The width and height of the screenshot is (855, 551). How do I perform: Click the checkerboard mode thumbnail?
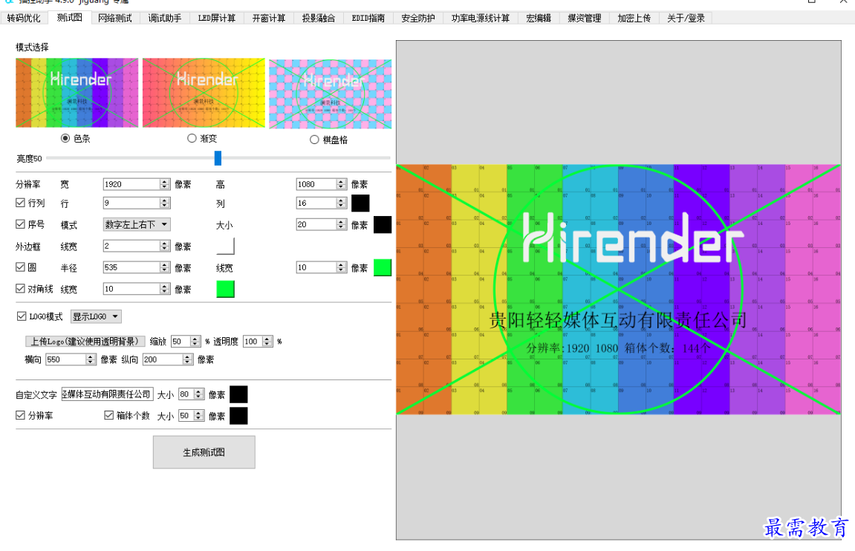pyautogui.click(x=331, y=94)
